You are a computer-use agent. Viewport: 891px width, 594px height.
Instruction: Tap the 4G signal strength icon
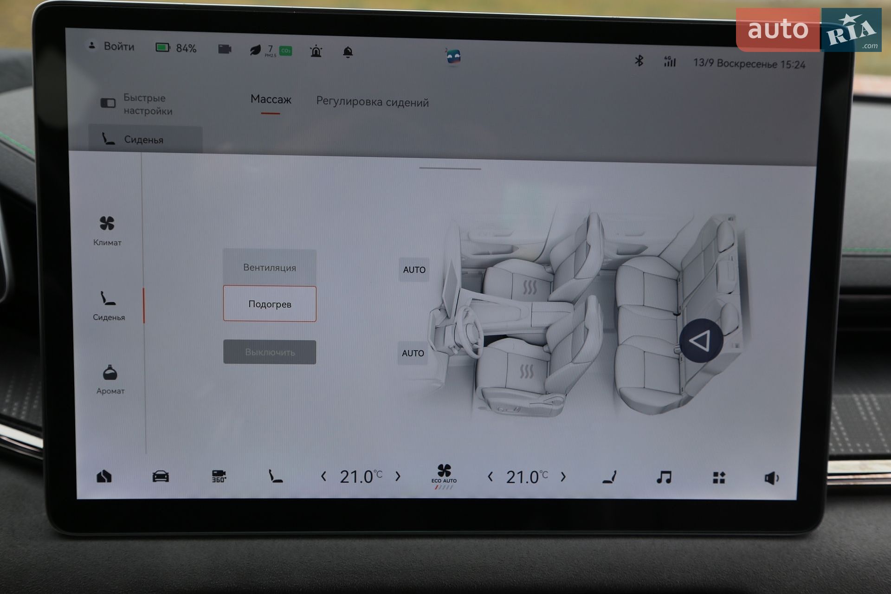(670, 61)
